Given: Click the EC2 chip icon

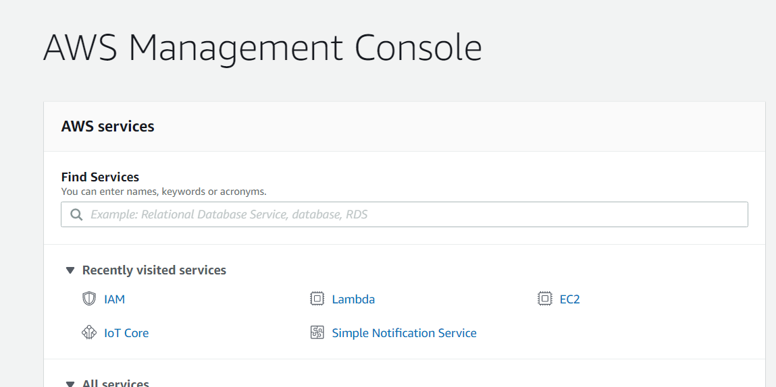Looking at the screenshot, I should pos(544,299).
